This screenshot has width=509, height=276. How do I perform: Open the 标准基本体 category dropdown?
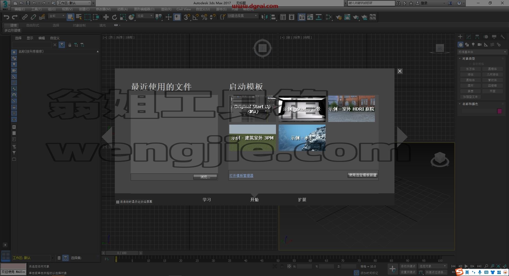click(x=482, y=52)
